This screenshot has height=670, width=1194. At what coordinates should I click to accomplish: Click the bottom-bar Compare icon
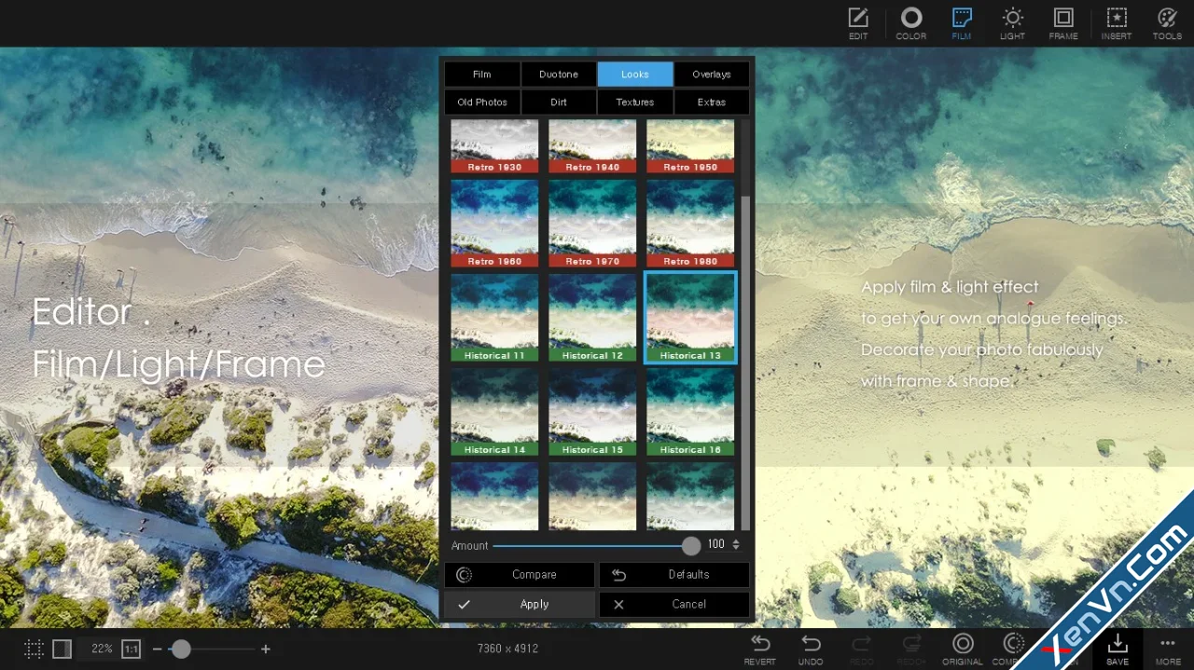click(x=1012, y=649)
